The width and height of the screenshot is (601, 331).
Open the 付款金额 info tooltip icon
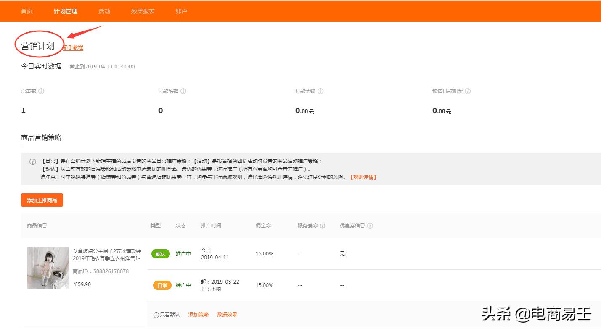pyautogui.click(x=321, y=91)
